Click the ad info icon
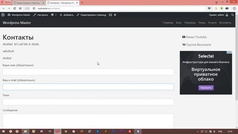This screenshot has width=238, height=134. coord(228,52)
